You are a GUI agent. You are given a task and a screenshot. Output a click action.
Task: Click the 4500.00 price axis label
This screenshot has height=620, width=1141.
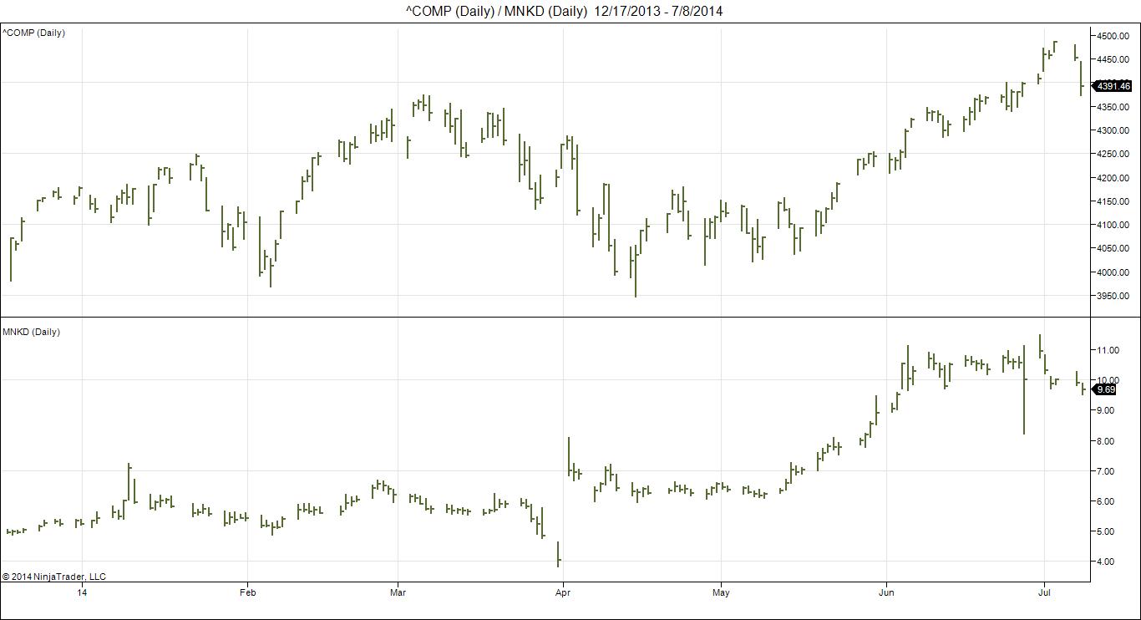pos(1113,36)
